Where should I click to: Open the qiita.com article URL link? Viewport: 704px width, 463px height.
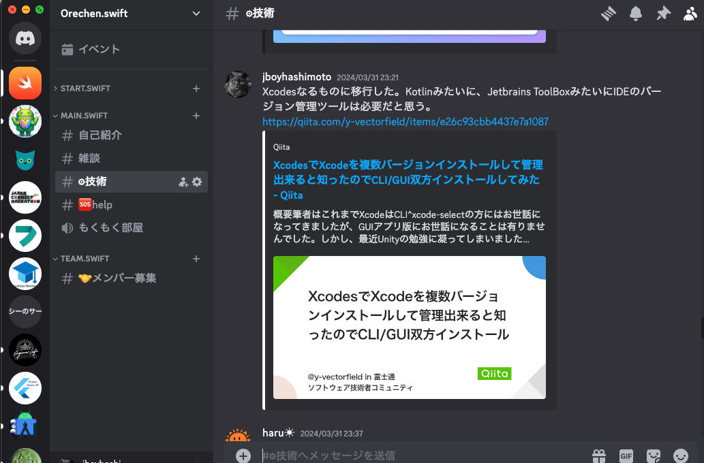point(405,122)
